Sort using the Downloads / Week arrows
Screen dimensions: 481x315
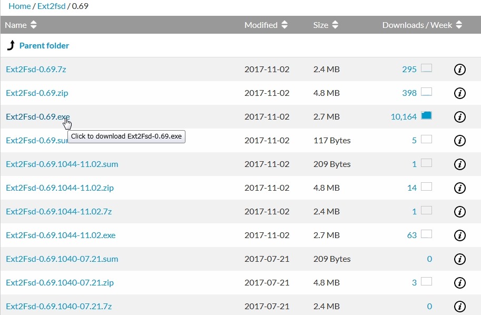point(458,24)
